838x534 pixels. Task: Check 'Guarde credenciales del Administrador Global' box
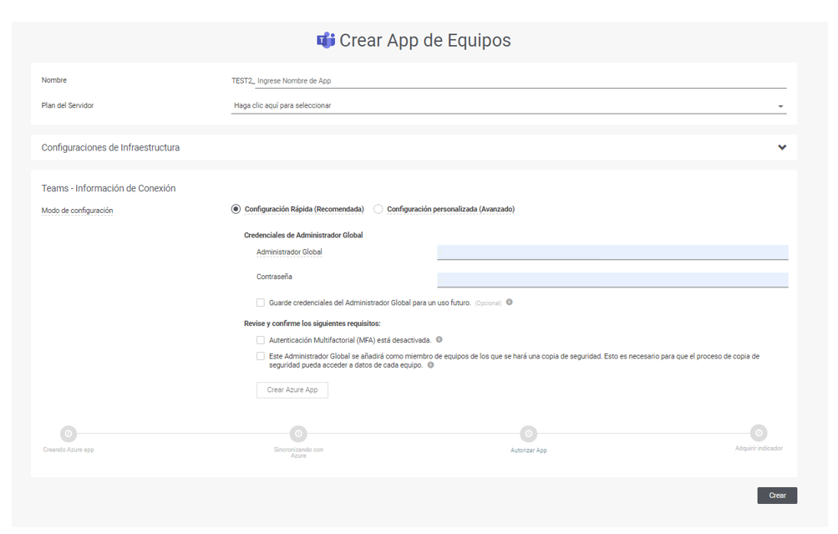[x=261, y=303]
